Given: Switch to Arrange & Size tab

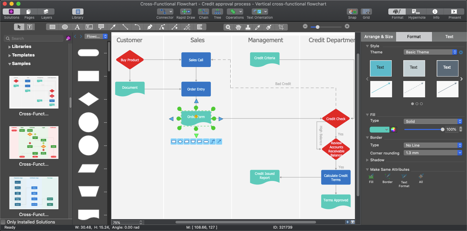Looking at the screenshot, I should [x=378, y=37].
